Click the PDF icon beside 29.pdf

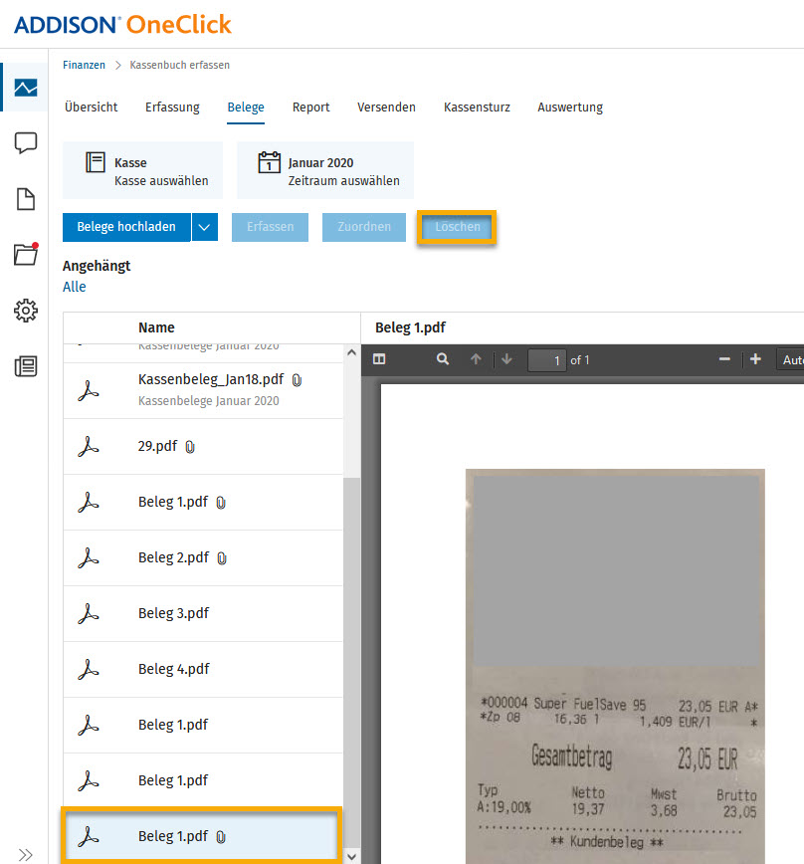point(89,446)
